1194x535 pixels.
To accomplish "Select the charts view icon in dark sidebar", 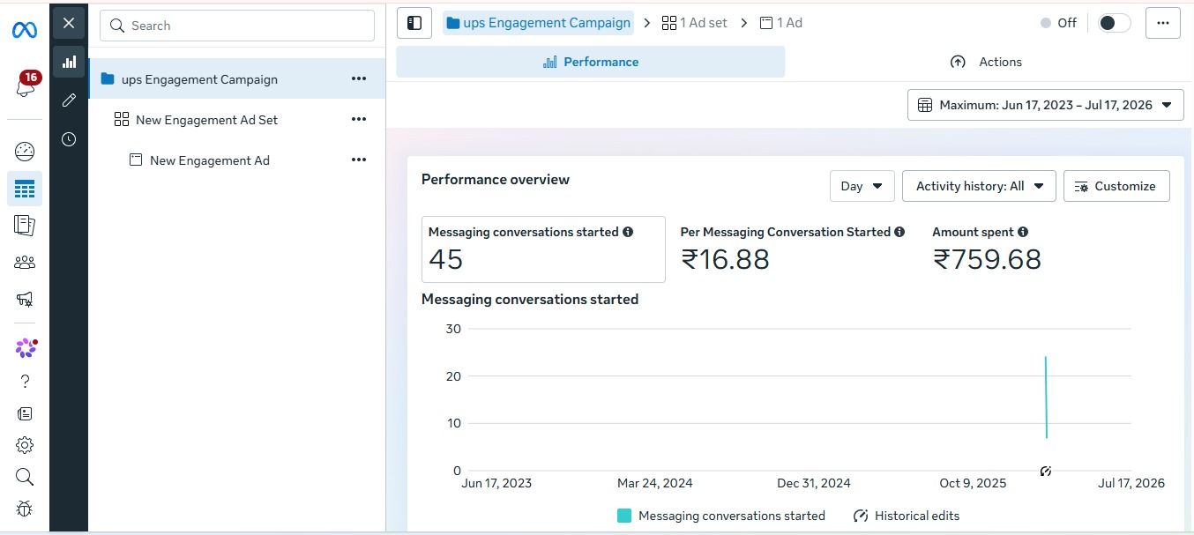I will (69, 62).
